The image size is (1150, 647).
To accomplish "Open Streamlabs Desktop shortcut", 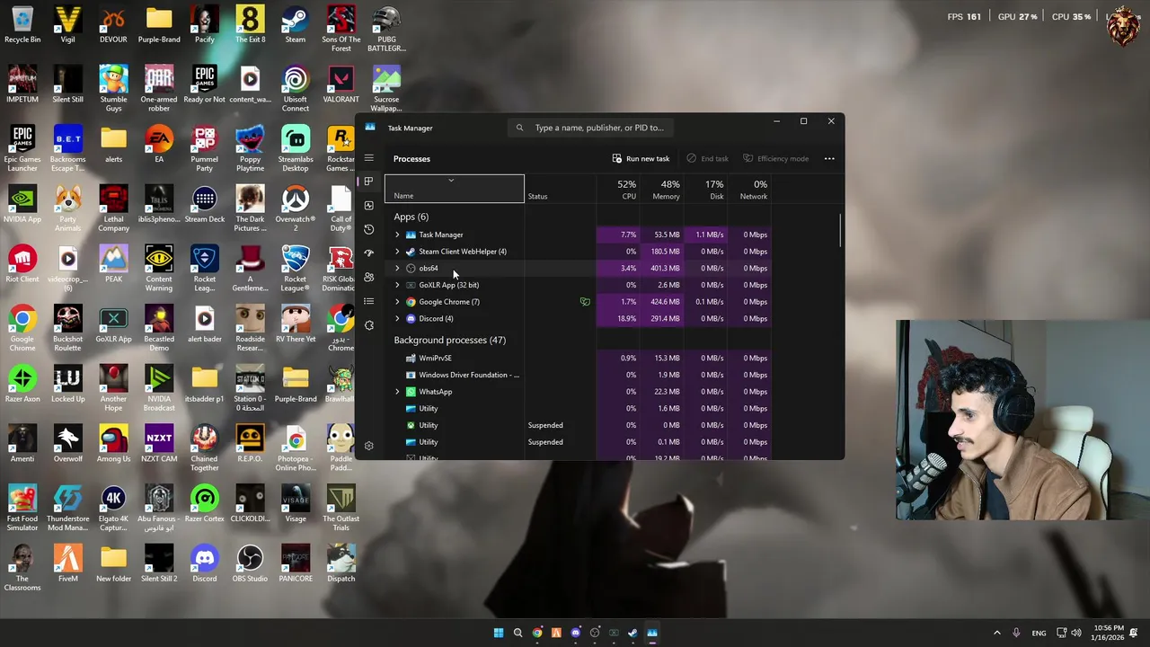I will (x=296, y=148).
